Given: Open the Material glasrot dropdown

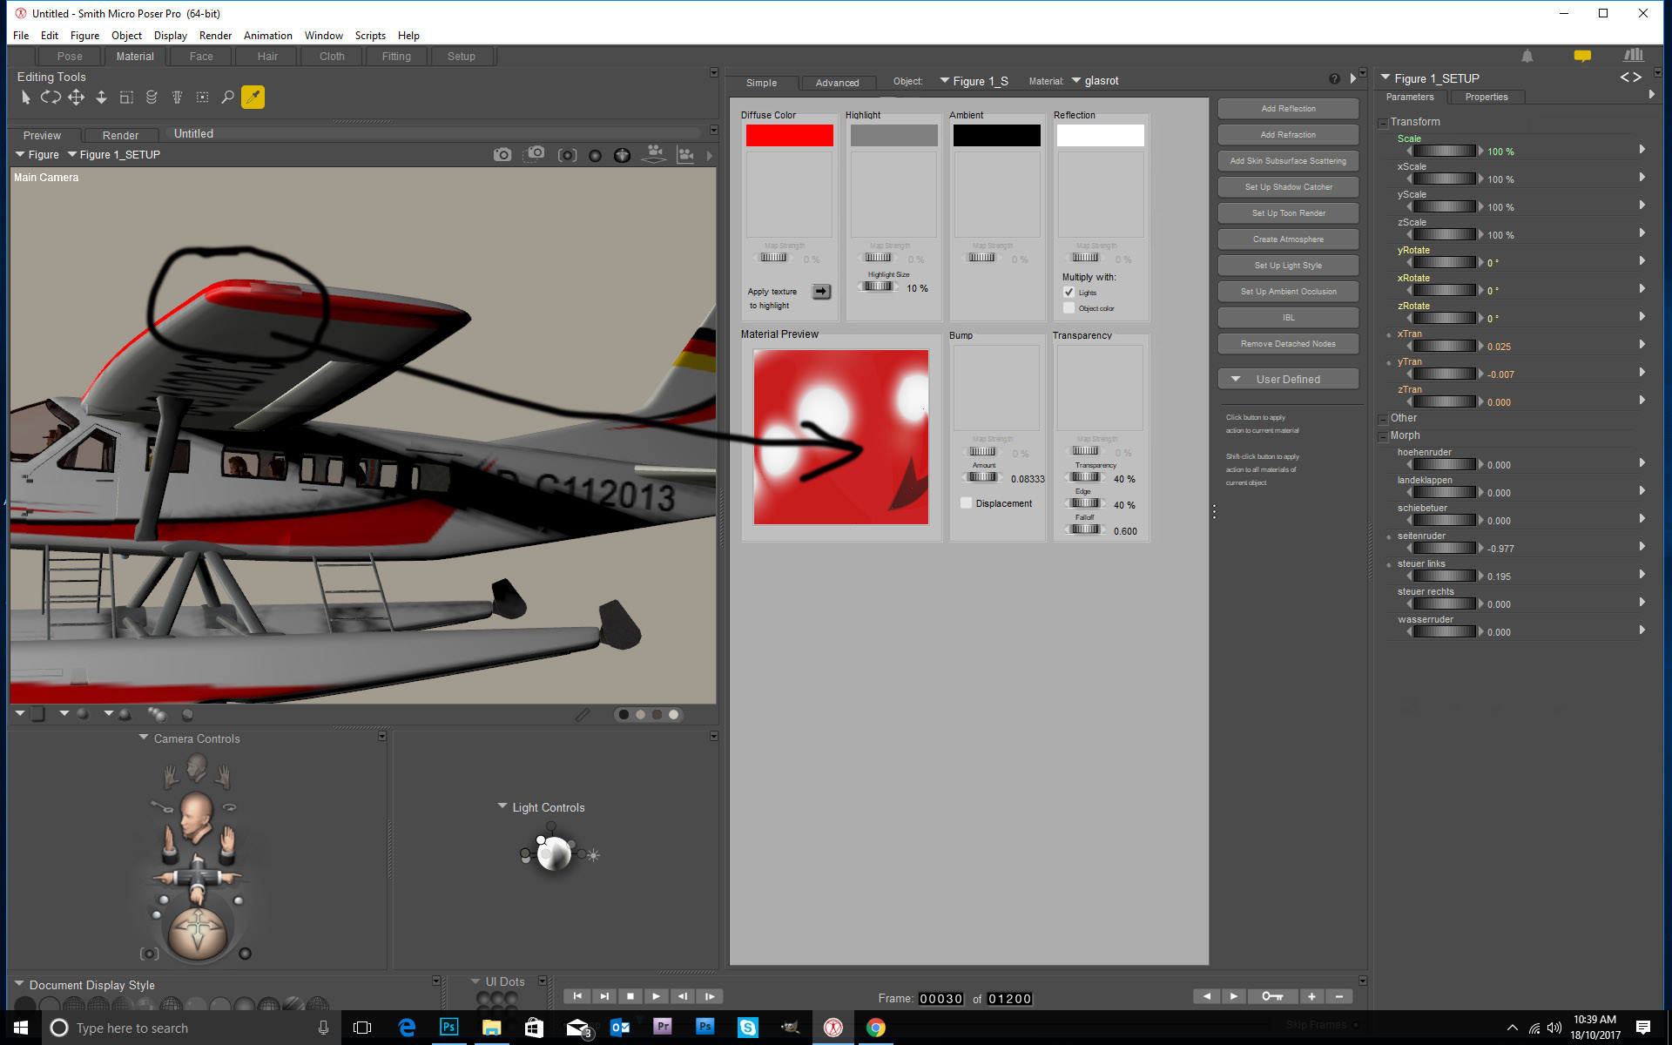Looking at the screenshot, I should point(1096,81).
